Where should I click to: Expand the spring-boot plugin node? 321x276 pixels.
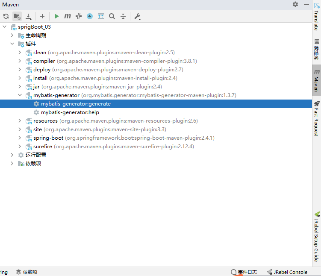point(20,138)
